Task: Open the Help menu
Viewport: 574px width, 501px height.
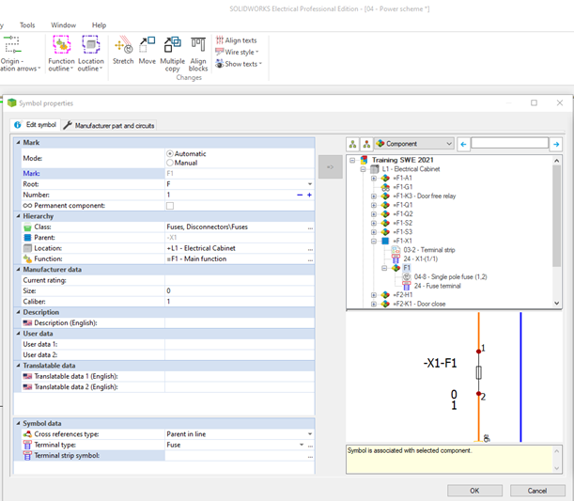Action: coord(99,25)
